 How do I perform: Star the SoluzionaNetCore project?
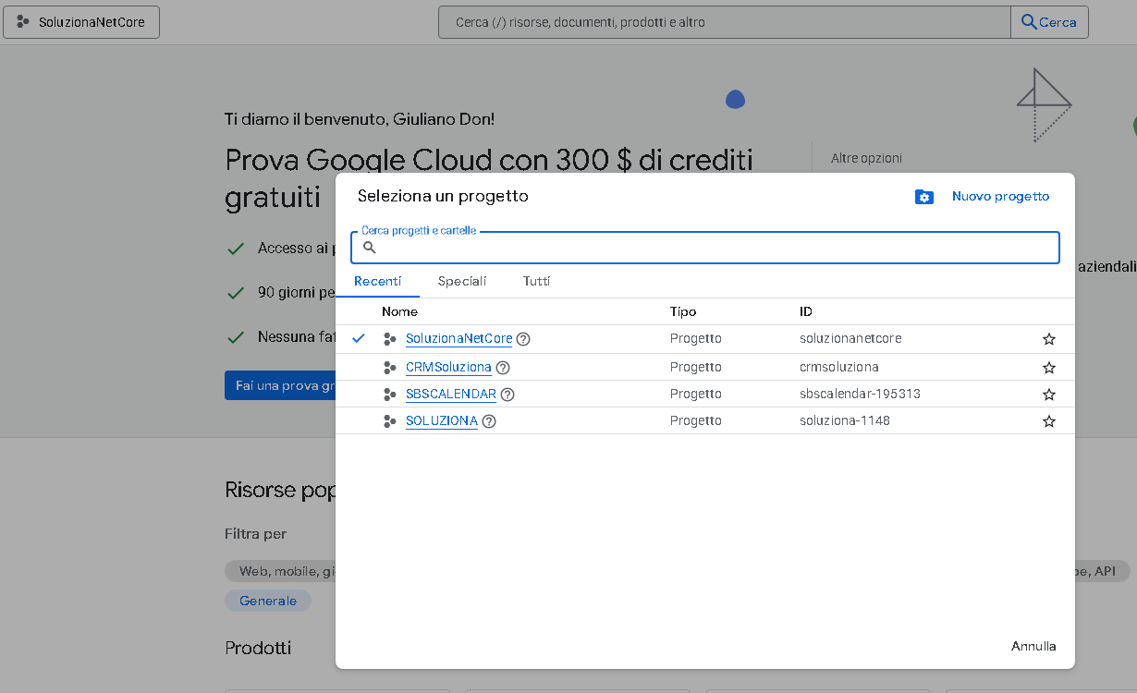tap(1048, 339)
